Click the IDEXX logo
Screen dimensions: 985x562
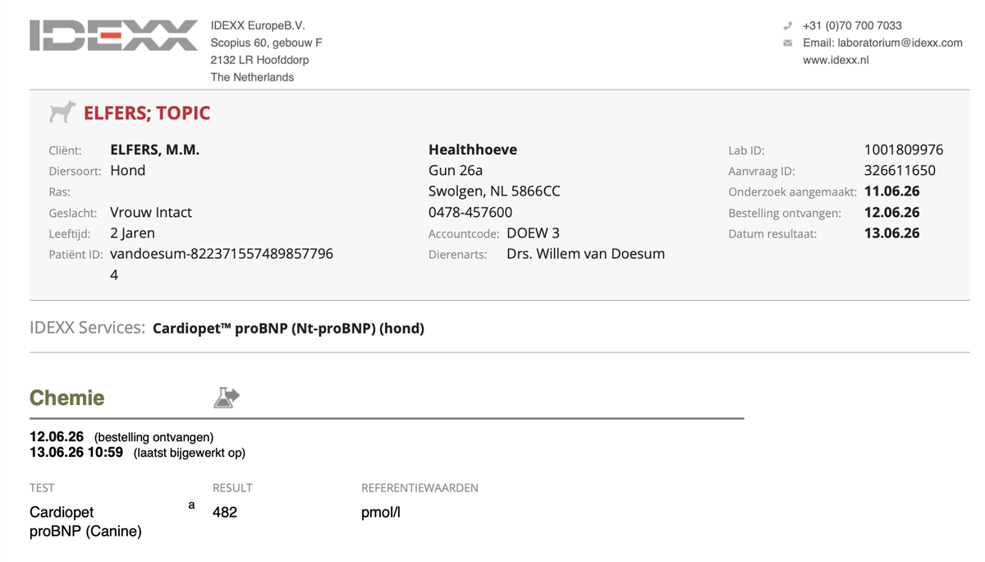[113, 36]
